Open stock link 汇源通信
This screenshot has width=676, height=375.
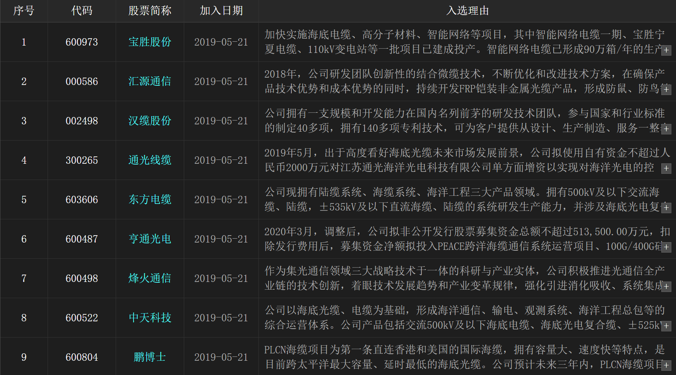pos(150,81)
